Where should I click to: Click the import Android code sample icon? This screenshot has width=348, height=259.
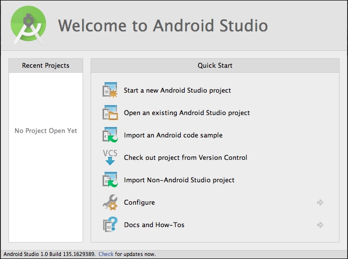pyautogui.click(x=110, y=135)
